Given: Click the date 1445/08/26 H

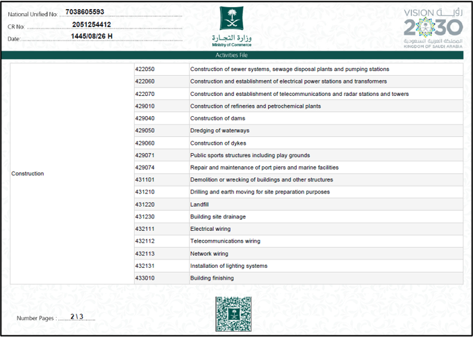Looking at the screenshot, I should pyautogui.click(x=92, y=36).
